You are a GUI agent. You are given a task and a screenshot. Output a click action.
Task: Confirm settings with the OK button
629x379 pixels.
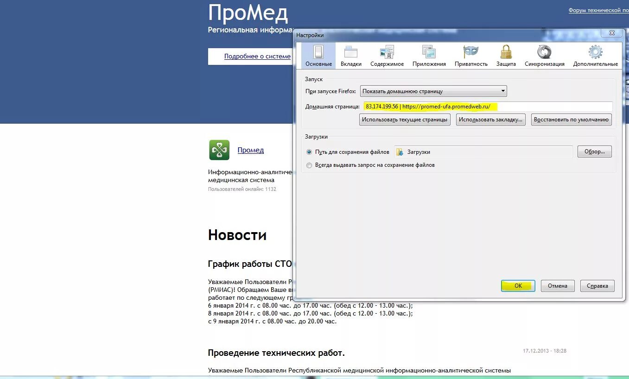(x=518, y=286)
